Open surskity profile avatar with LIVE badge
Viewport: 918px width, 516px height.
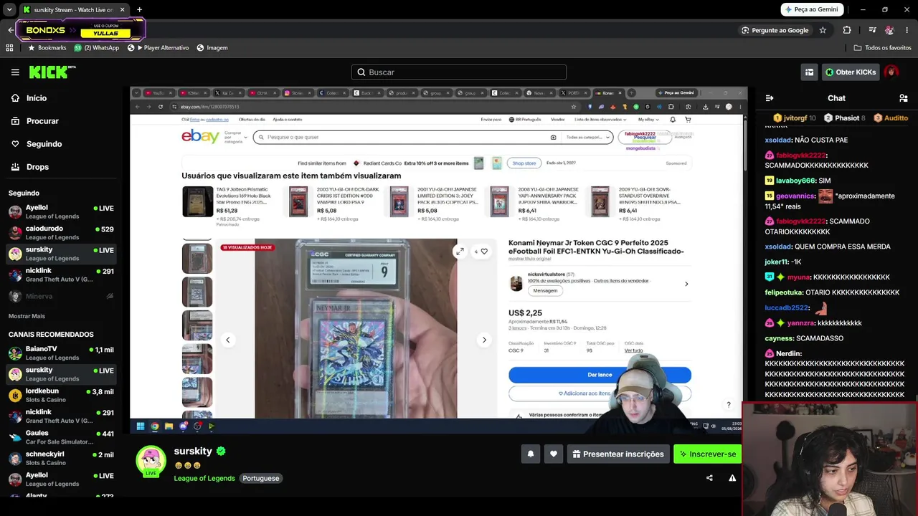pyautogui.click(x=151, y=461)
